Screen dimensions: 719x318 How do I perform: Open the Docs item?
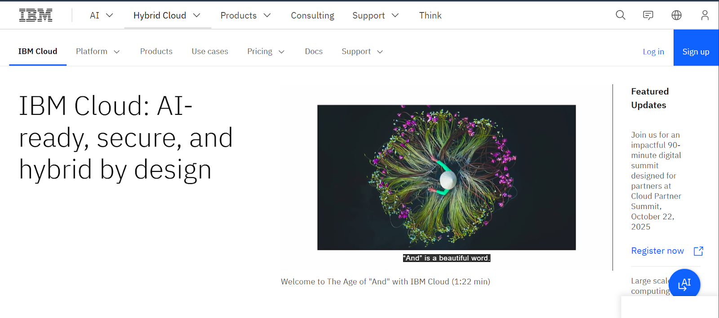coord(314,52)
